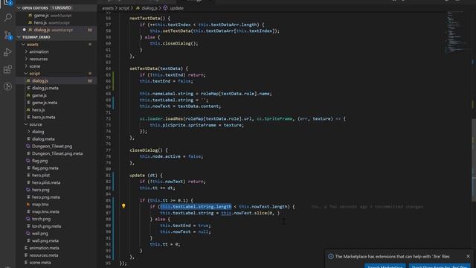Open the Source Control view
Viewport: 476px width, 268px height.
pos(8,35)
